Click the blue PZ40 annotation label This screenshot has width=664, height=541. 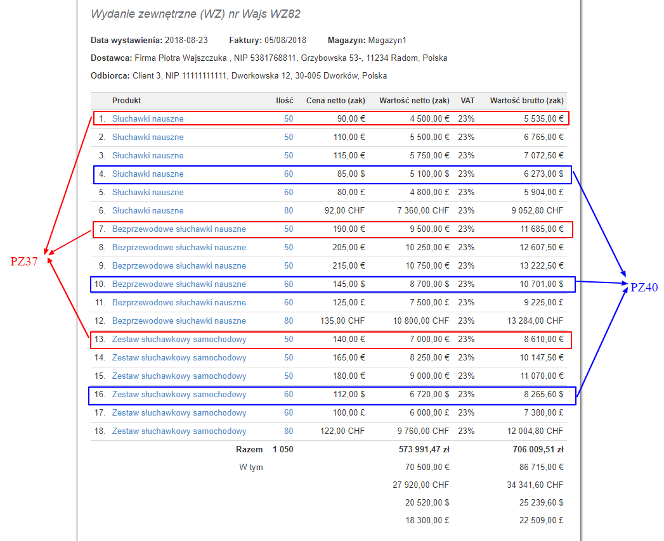[x=644, y=288]
